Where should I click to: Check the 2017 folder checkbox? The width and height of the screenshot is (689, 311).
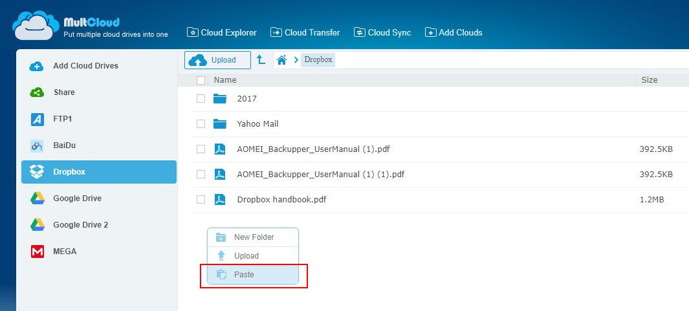click(x=201, y=99)
